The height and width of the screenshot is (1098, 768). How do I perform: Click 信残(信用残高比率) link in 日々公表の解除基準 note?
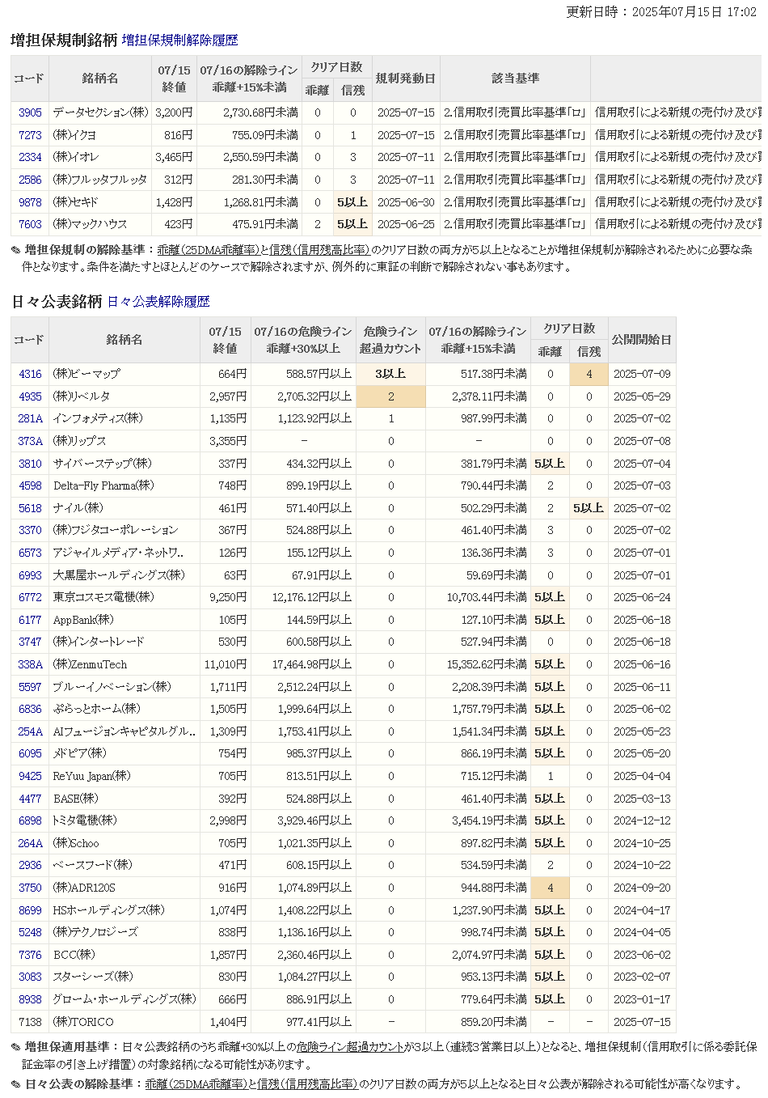(307, 1084)
